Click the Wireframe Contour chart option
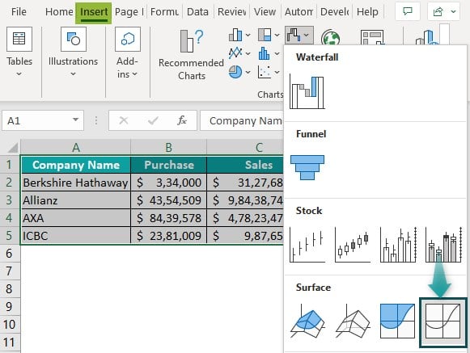Image resolution: width=470 pixels, height=353 pixels. [x=442, y=322]
